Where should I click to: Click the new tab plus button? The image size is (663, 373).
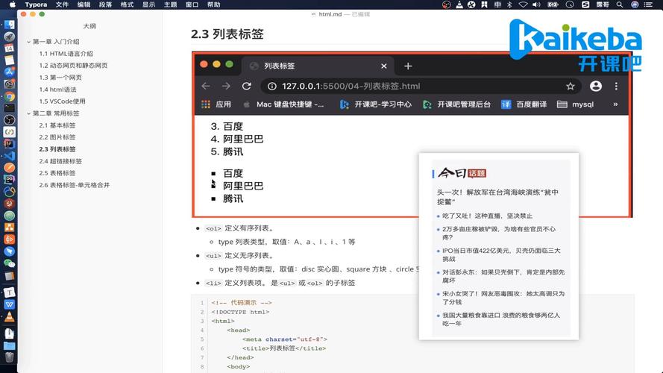408,66
